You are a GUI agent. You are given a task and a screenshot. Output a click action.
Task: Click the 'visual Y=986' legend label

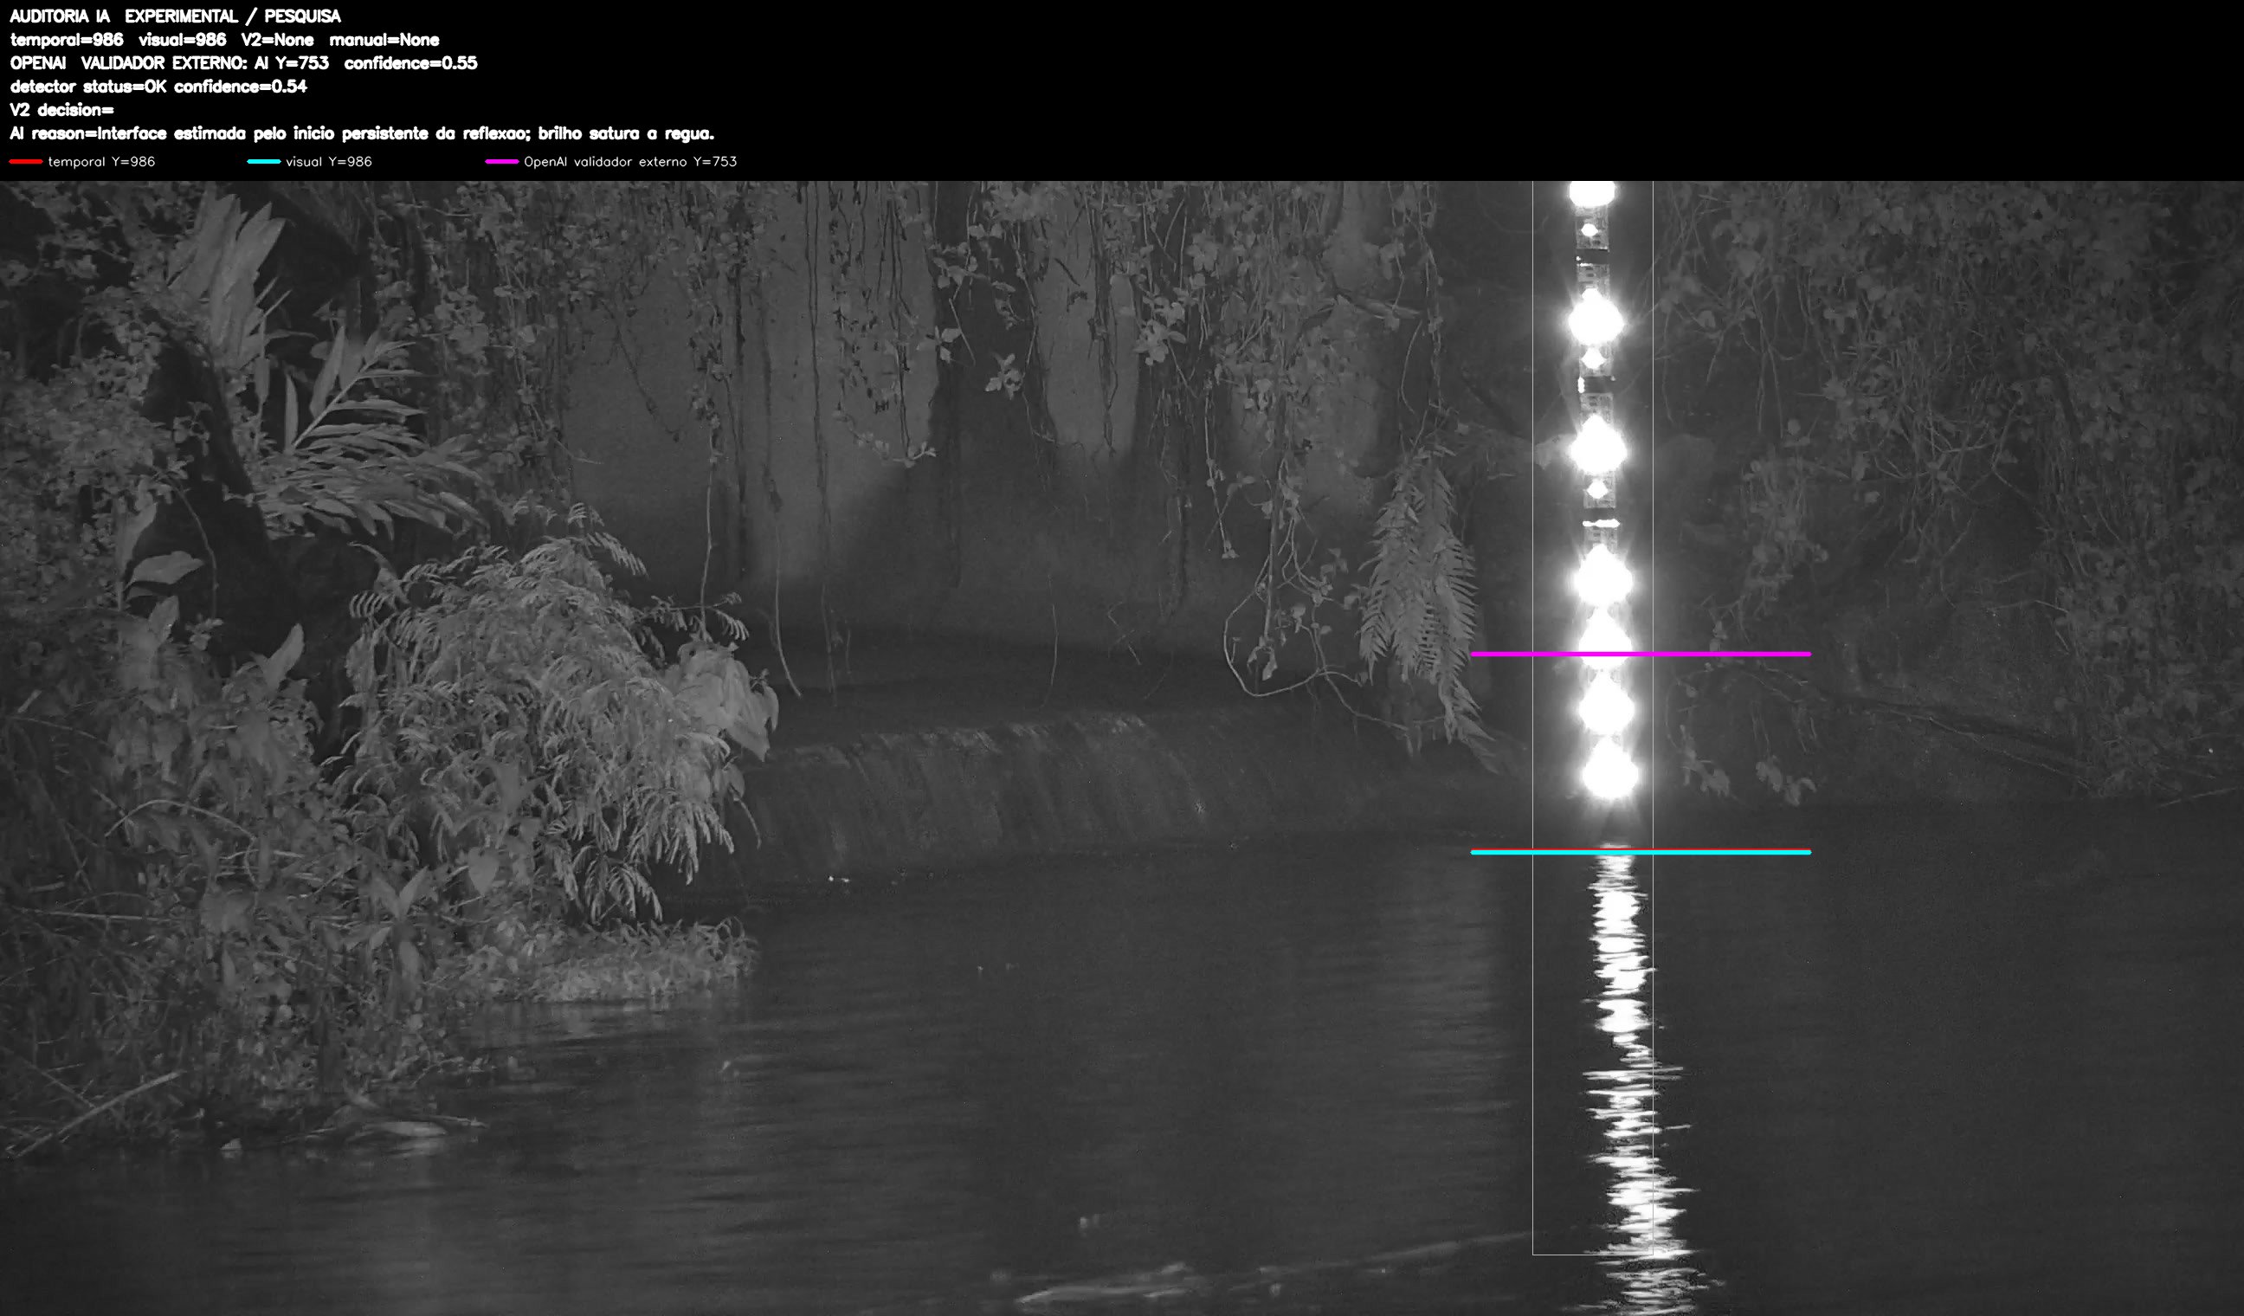pyautogui.click(x=329, y=161)
